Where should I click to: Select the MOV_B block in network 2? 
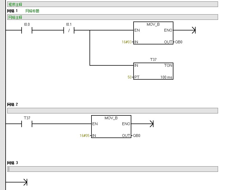pos(111,127)
